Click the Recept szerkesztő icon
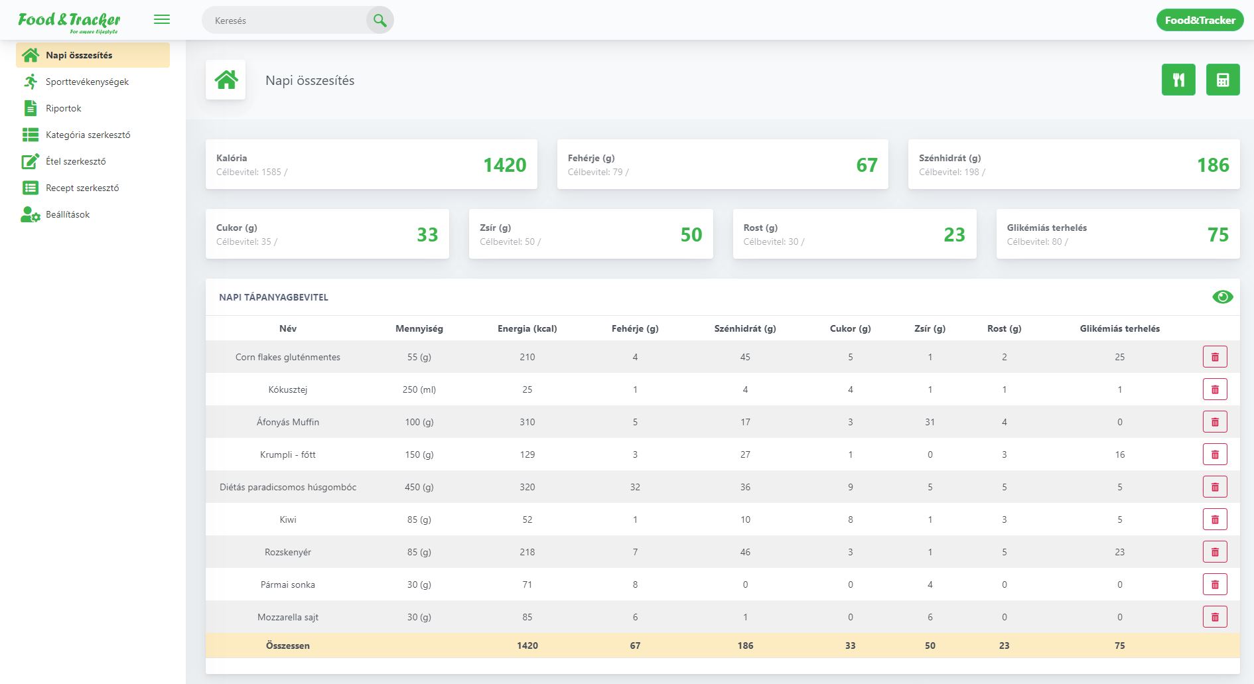The width and height of the screenshot is (1254, 684). [31, 188]
